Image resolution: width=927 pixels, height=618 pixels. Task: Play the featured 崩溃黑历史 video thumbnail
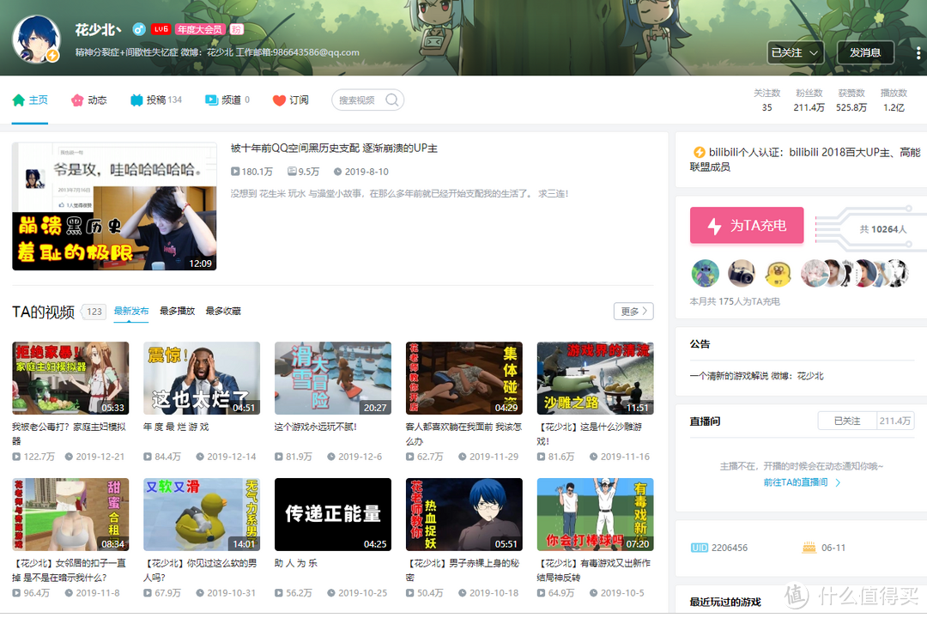(114, 206)
